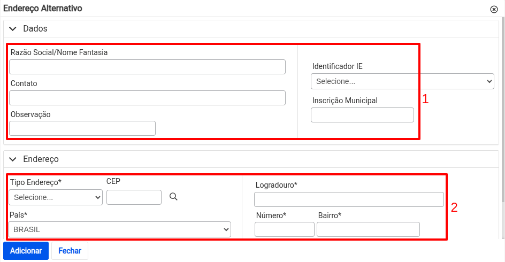Focus the Contato input field
This screenshot has height=262, width=505.
click(147, 98)
